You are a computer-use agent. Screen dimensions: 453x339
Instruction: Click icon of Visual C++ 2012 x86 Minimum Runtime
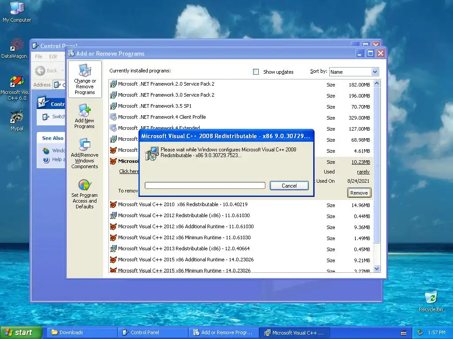113,237
